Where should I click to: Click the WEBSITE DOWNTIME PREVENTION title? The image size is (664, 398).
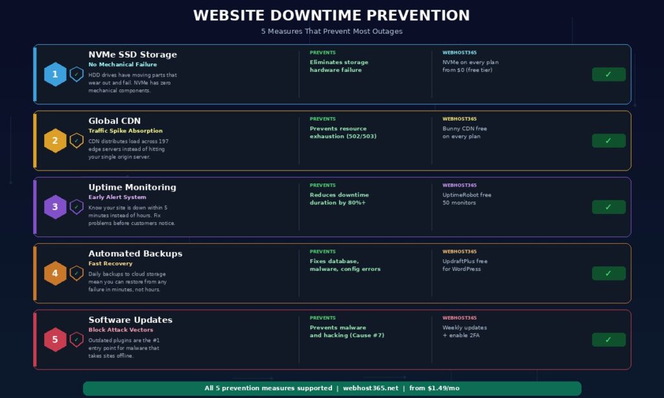(331, 15)
